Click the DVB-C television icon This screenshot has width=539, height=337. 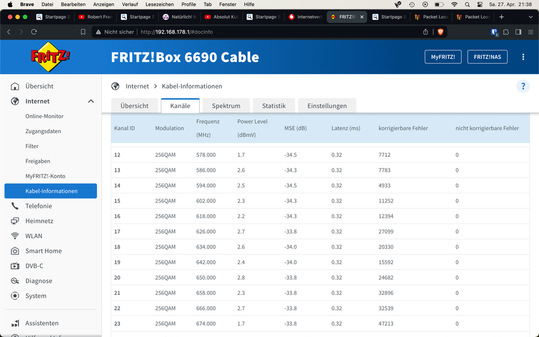coord(15,266)
